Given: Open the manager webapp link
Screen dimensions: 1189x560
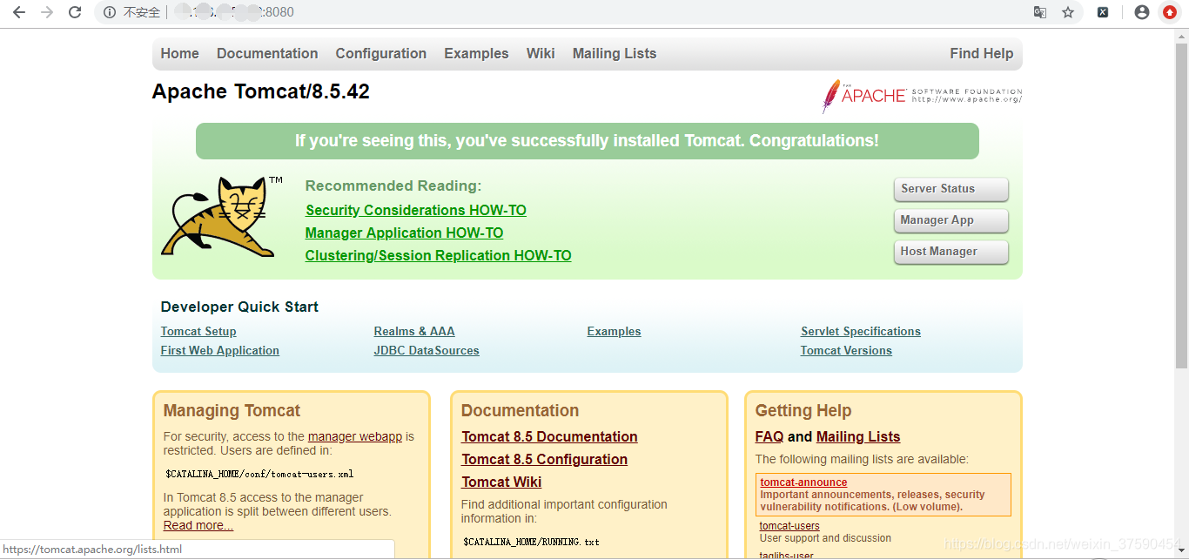Looking at the screenshot, I should pos(355,436).
